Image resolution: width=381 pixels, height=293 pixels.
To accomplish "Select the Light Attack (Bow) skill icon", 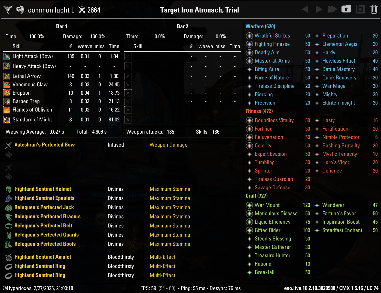I will click(7, 56).
